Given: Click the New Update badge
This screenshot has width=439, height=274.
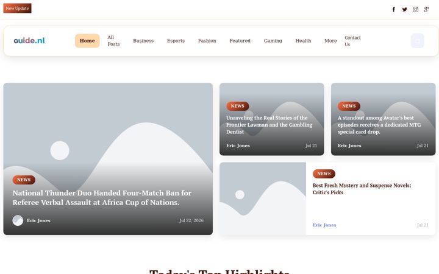Looking at the screenshot, I should [17, 9].
